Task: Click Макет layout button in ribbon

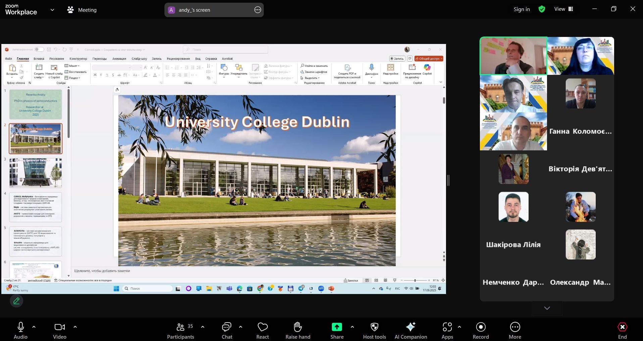Action: tap(72, 66)
